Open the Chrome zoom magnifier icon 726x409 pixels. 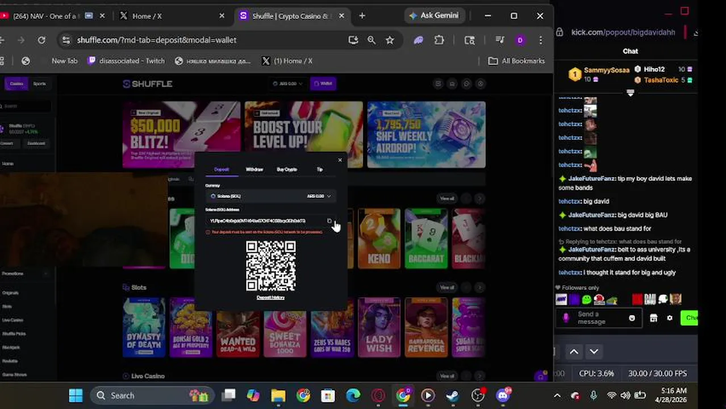pyautogui.click(x=372, y=40)
